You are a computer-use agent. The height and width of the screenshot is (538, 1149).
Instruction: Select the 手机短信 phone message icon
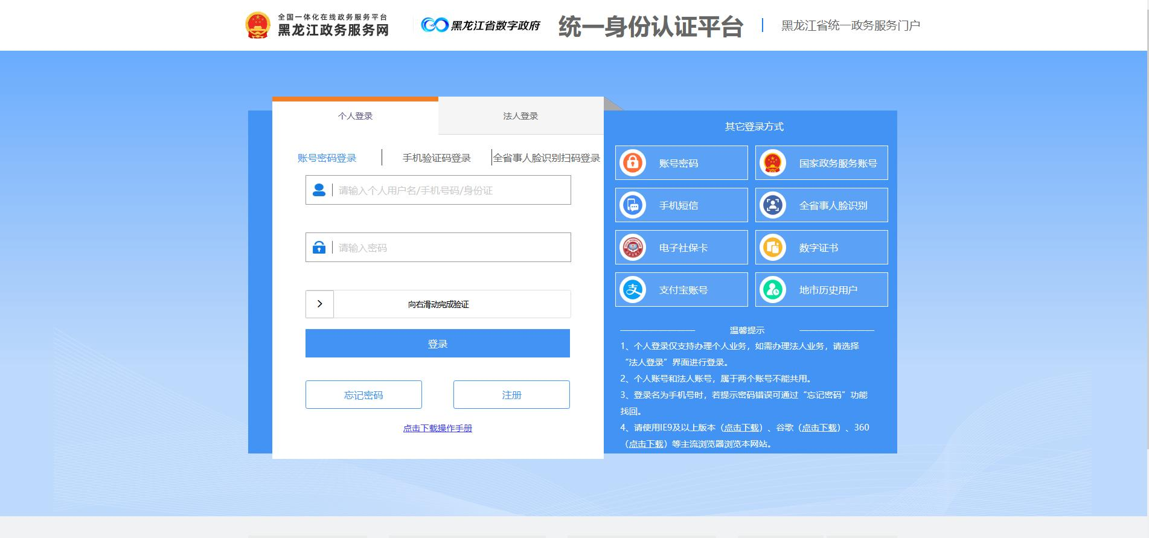click(x=633, y=205)
